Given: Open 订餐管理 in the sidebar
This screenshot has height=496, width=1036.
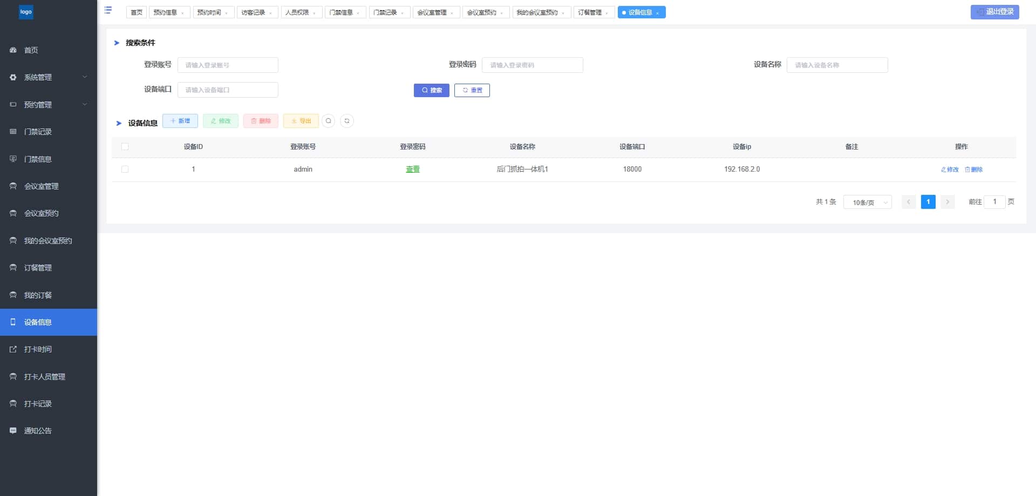Looking at the screenshot, I should pyautogui.click(x=49, y=268).
